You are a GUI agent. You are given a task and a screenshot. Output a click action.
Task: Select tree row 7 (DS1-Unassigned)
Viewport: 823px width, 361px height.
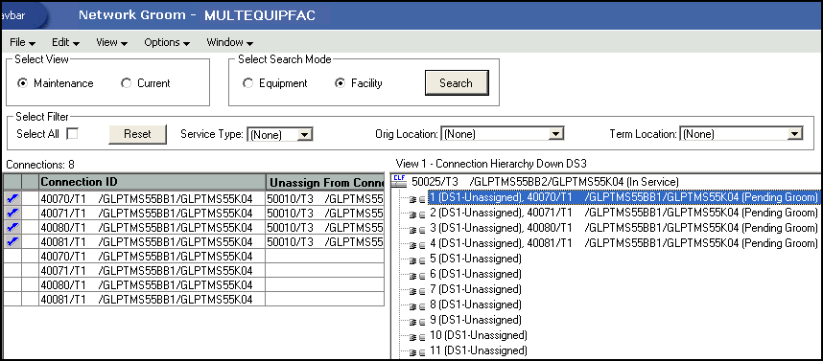coord(475,289)
